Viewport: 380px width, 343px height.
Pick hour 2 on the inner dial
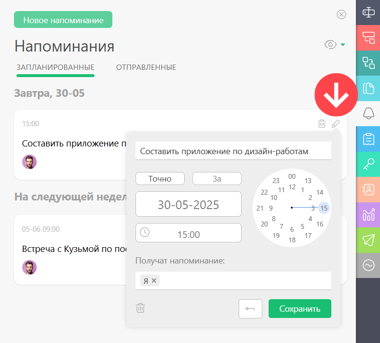(310, 198)
